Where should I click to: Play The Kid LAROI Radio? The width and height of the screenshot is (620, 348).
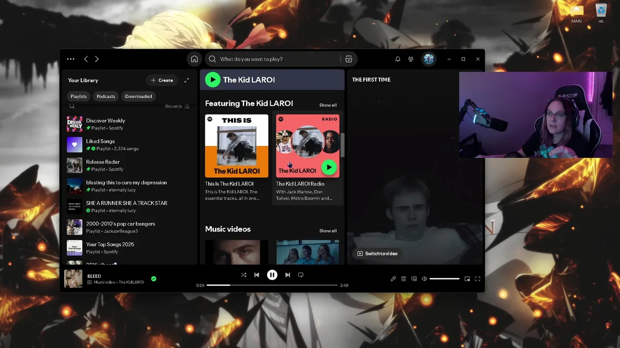coord(329,167)
